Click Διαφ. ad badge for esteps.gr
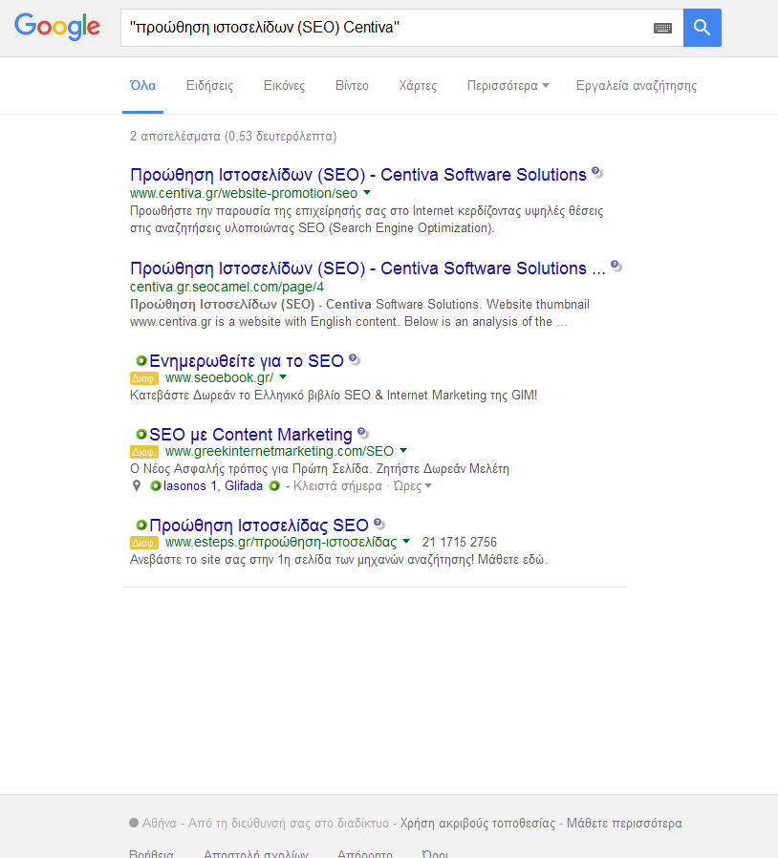This screenshot has width=778, height=858. click(x=144, y=543)
